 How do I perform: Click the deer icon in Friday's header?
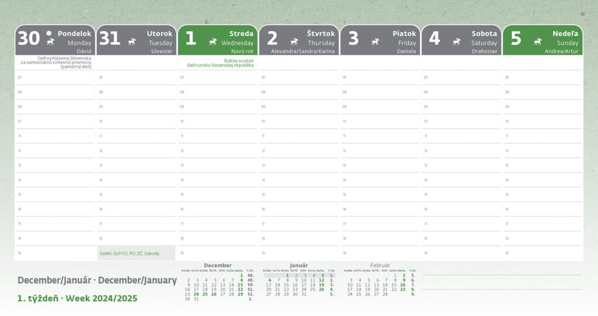coord(375,42)
